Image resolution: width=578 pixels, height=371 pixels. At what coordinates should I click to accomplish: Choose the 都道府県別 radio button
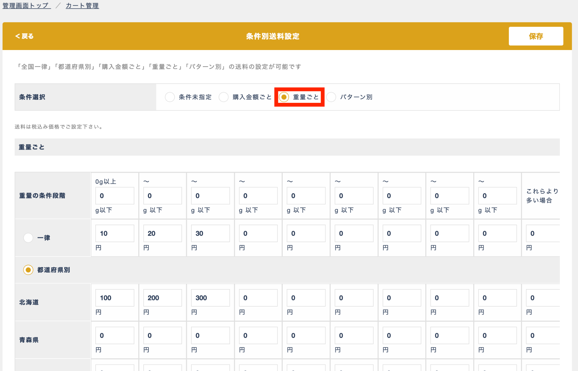tap(28, 270)
